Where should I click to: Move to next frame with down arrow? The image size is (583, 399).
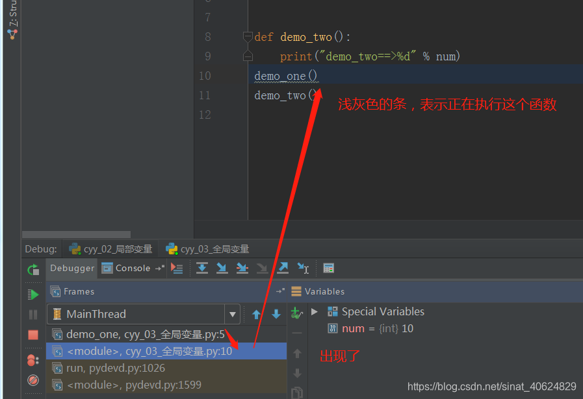point(276,315)
